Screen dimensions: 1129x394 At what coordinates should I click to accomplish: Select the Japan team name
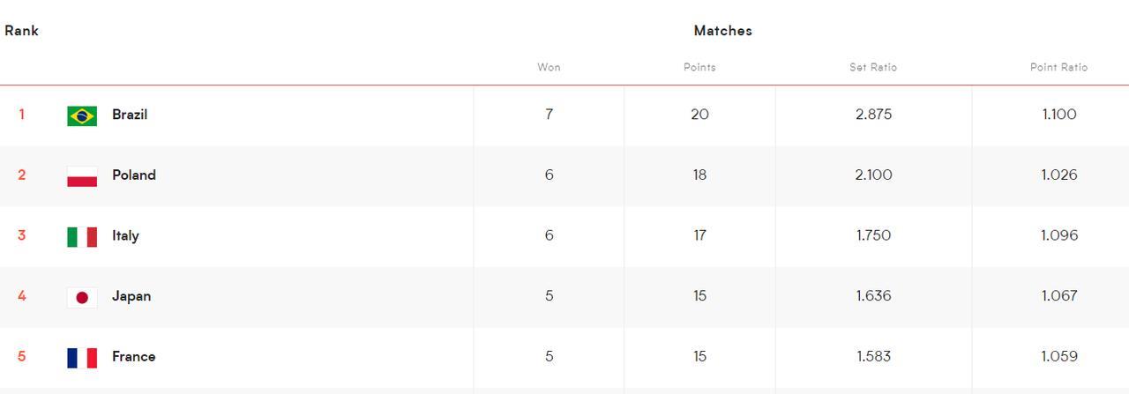(x=131, y=296)
